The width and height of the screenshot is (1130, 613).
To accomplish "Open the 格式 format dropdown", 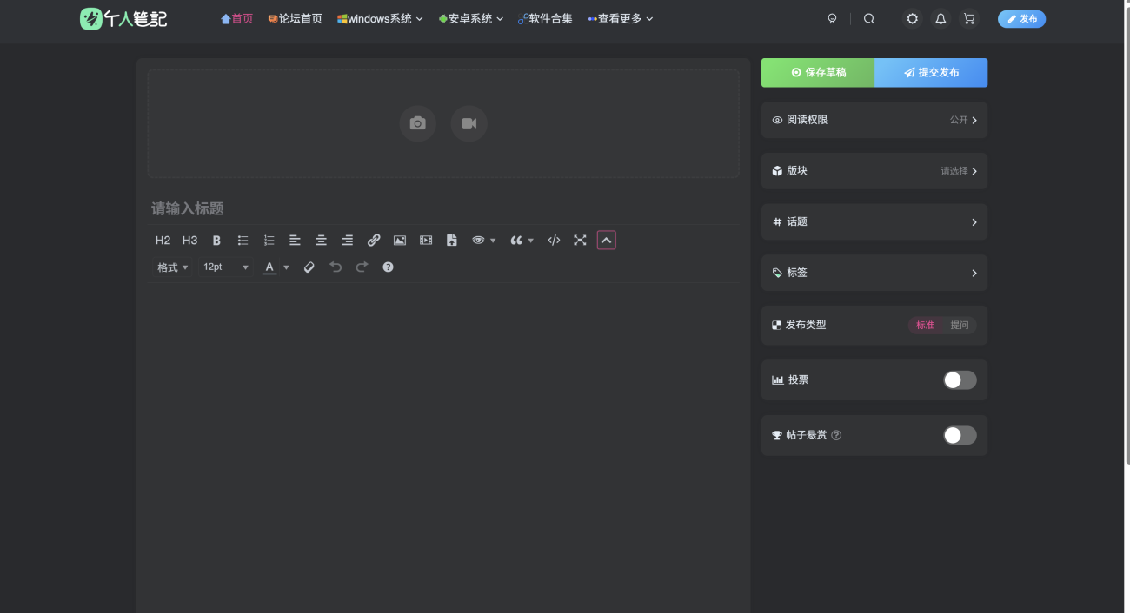I will [172, 267].
